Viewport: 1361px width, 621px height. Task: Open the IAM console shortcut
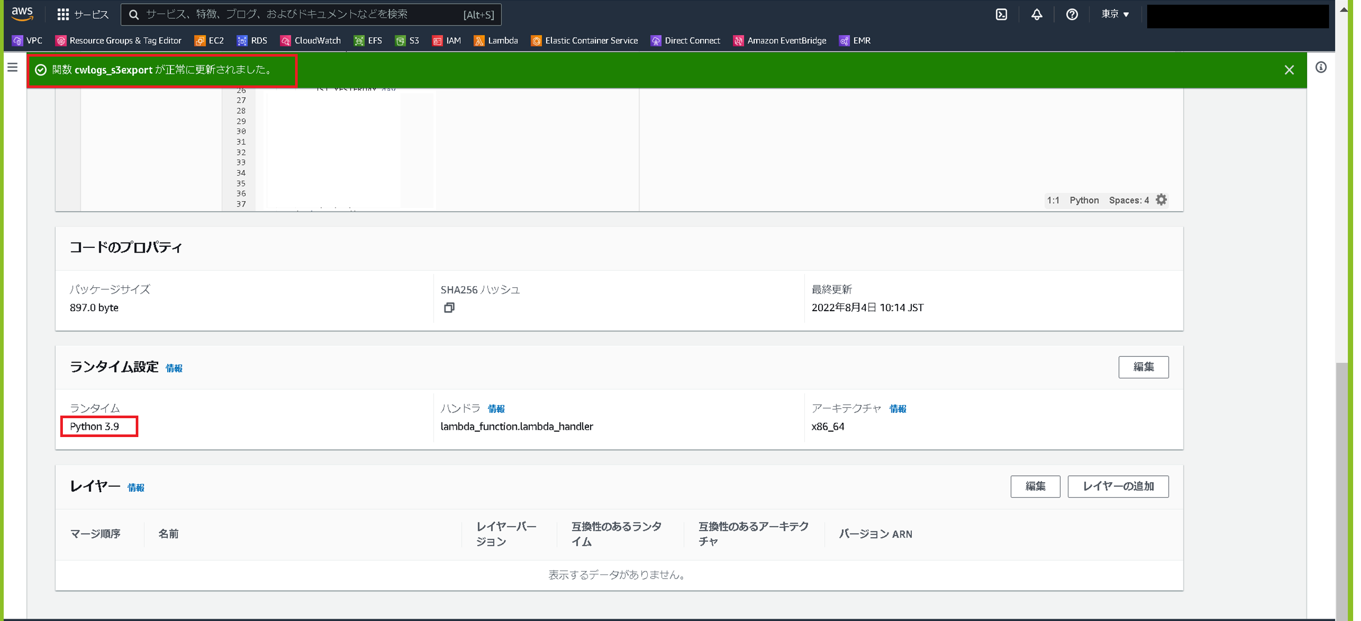[447, 40]
